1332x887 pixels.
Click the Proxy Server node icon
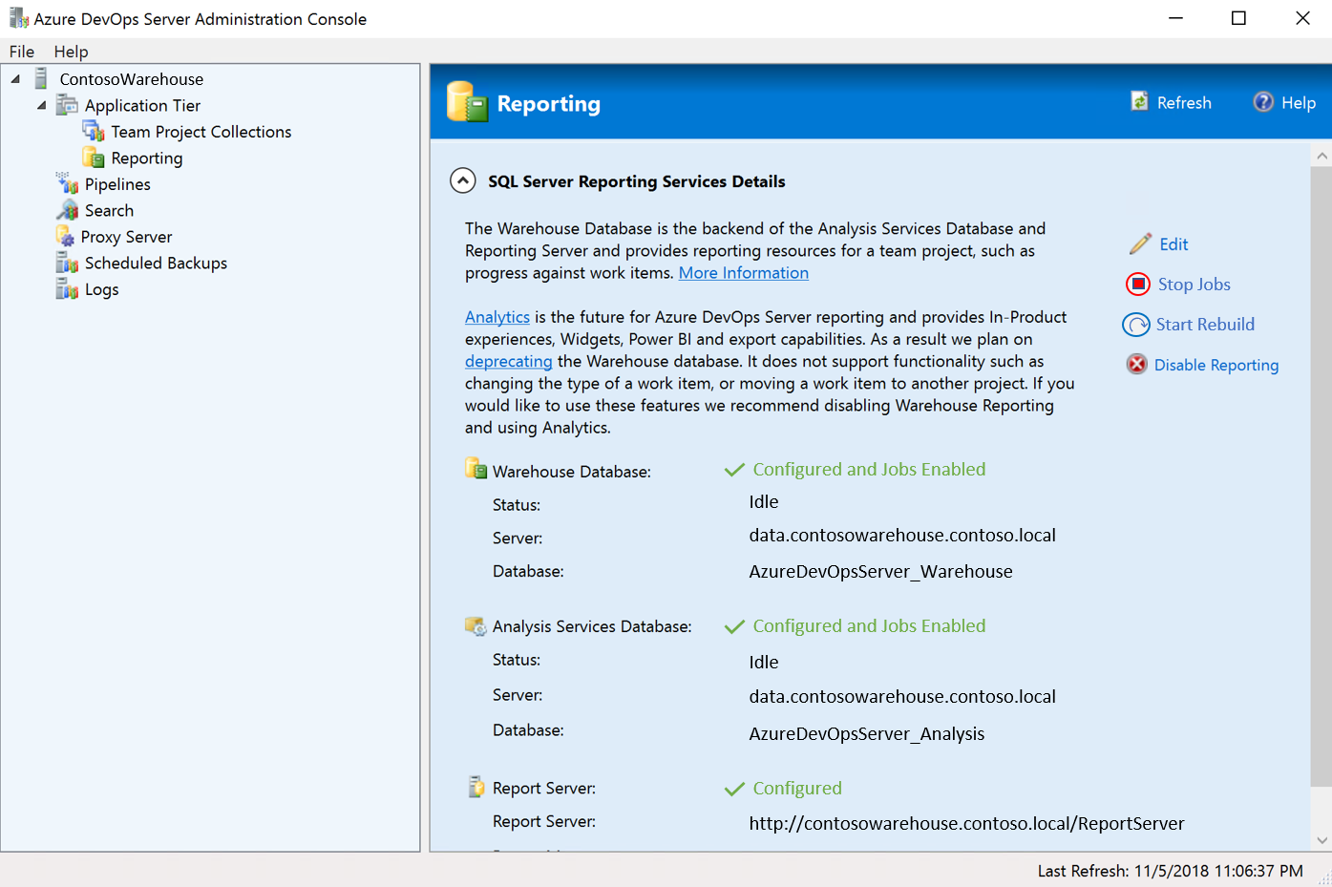[x=65, y=236]
